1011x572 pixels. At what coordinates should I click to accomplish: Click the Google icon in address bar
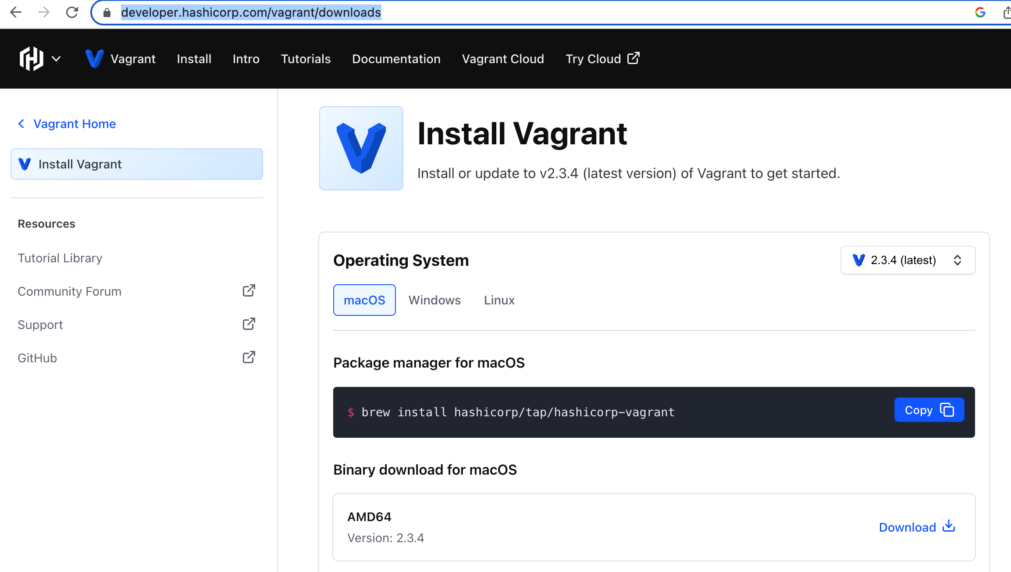pos(980,12)
